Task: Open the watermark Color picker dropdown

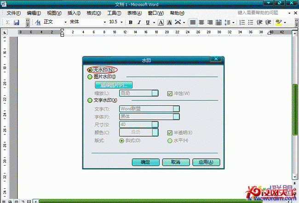Action: coord(155,132)
